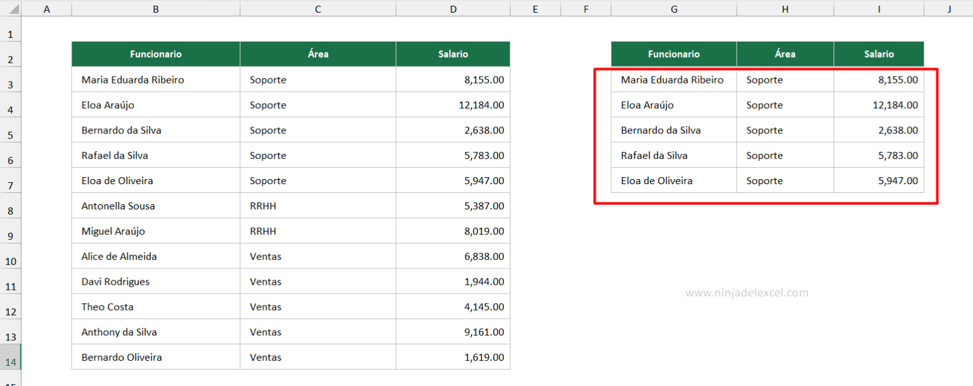This screenshot has width=973, height=386.
Task: Select the Ventas cell beside Theo Costa
Action: pos(317,306)
